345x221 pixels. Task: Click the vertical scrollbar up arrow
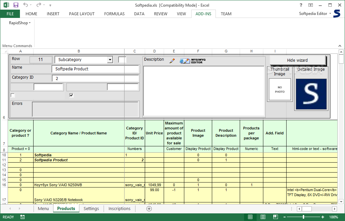point(341,52)
